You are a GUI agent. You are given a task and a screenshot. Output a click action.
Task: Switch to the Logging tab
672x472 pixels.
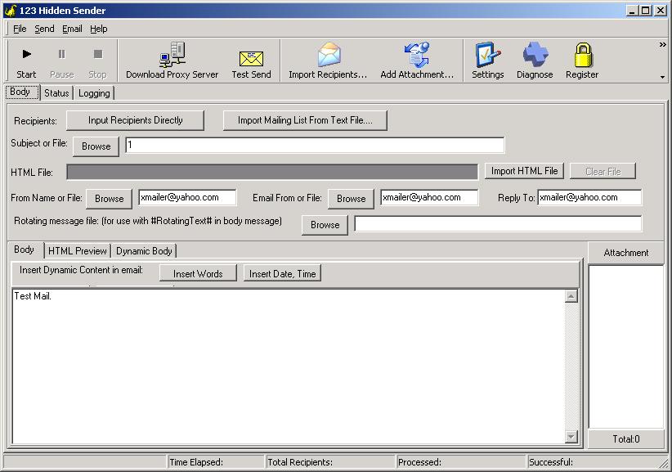pyautogui.click(x=94, y=93)
